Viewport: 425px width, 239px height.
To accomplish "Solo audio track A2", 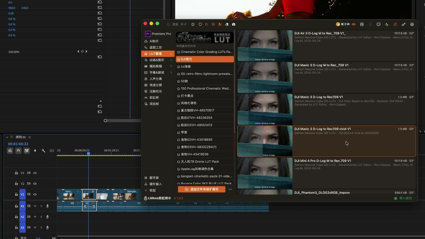I will (41, 217).
